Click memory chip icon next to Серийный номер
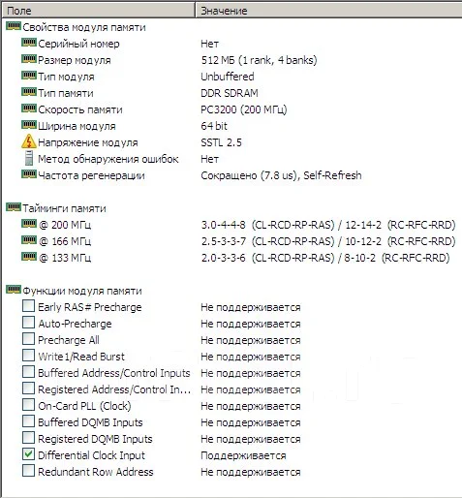462x498 pixels. tap(29, 43)
